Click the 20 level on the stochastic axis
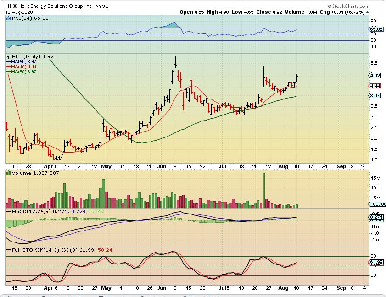The width and height of the screenshot is (386, 297). (x=373, y=275)
